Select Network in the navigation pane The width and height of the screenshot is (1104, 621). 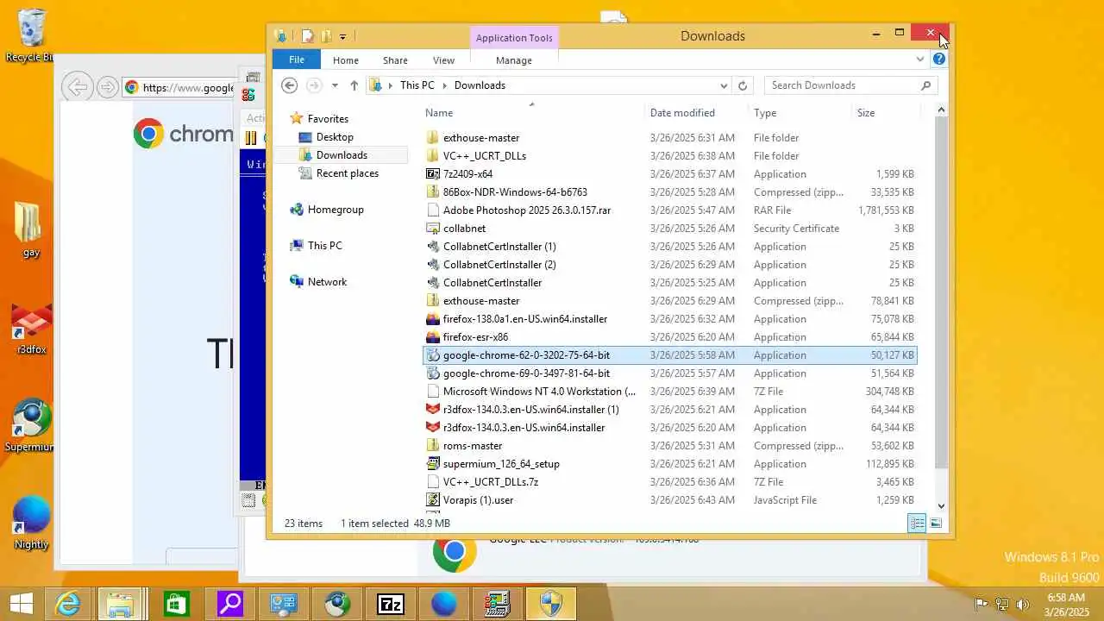click(327, 282)
